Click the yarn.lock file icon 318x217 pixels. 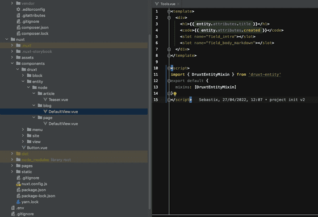click(18, 202)
